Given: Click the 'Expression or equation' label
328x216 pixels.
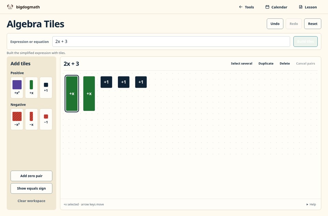Looking at the screenshot, I should coord(29,42).
